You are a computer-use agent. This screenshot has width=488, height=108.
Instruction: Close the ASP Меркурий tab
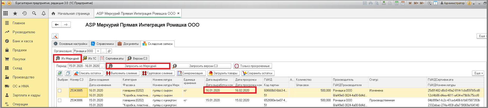click(178, 13)
